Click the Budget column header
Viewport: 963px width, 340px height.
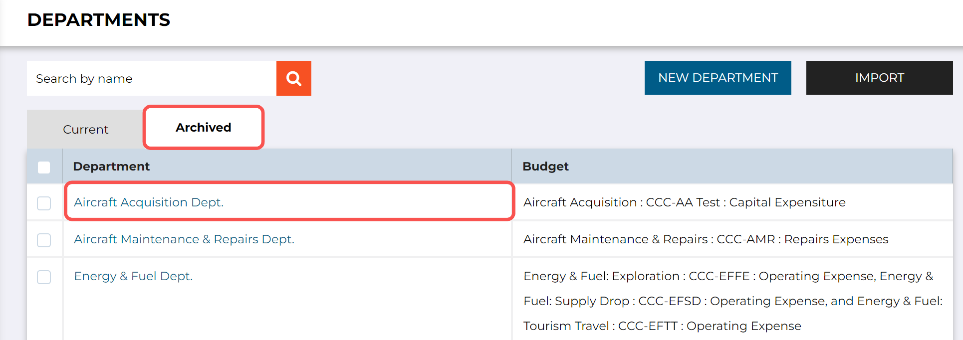(x=545, y=167)
